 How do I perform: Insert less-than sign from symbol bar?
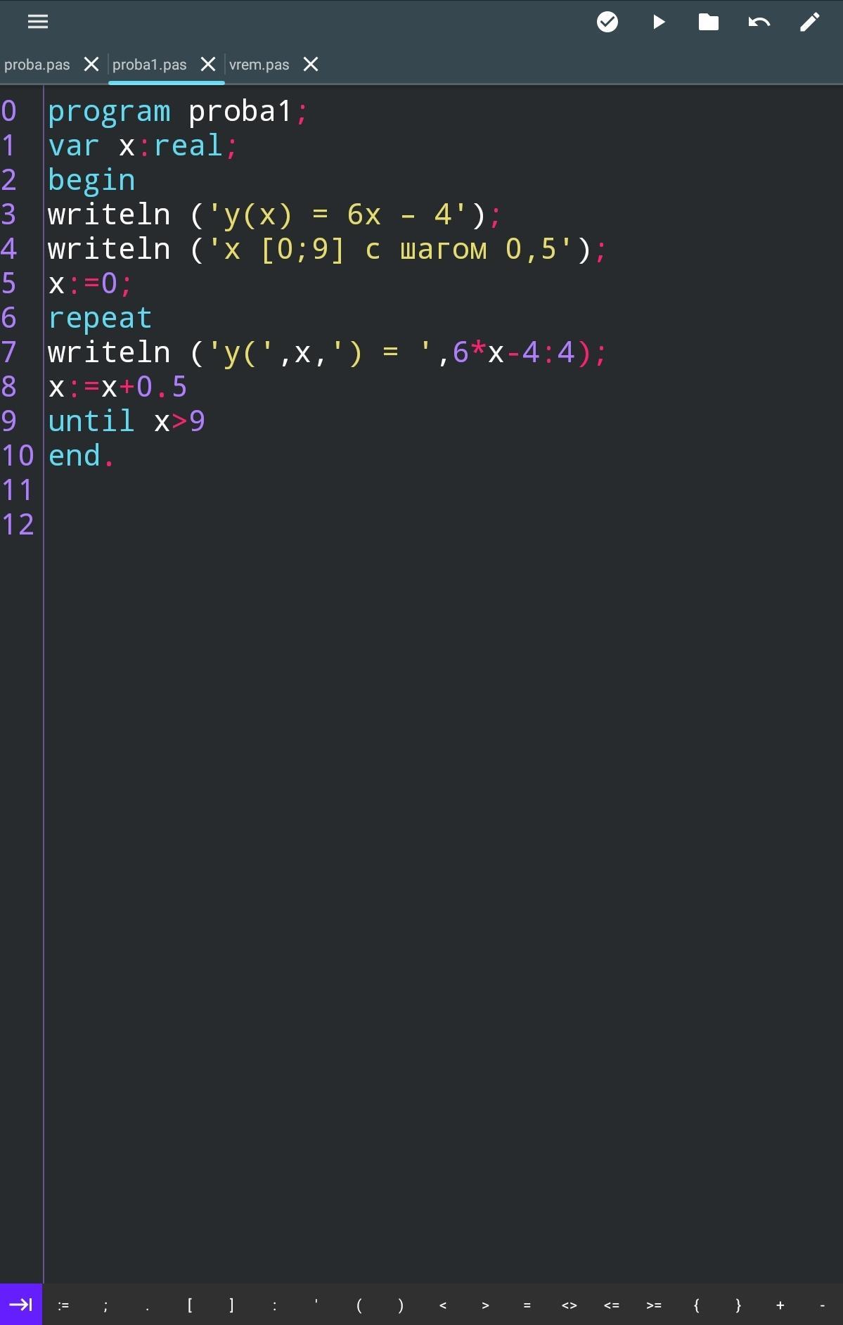(443, 1305)
